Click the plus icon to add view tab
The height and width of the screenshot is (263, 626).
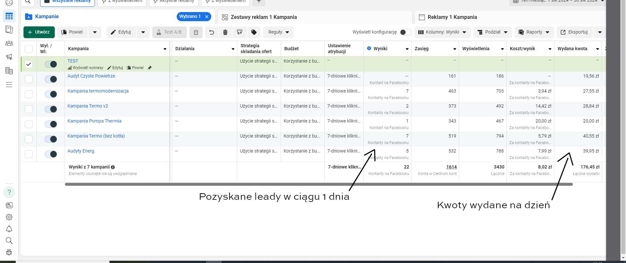click(259, 2)
